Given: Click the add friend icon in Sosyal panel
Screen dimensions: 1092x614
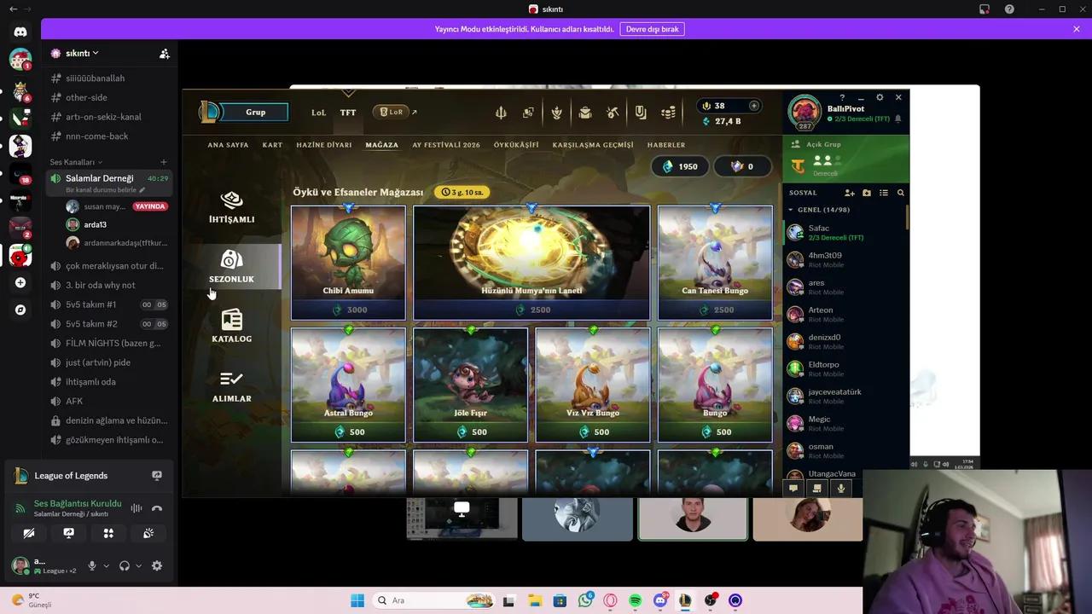Looking at the screenshot, I should click(849, 193).
